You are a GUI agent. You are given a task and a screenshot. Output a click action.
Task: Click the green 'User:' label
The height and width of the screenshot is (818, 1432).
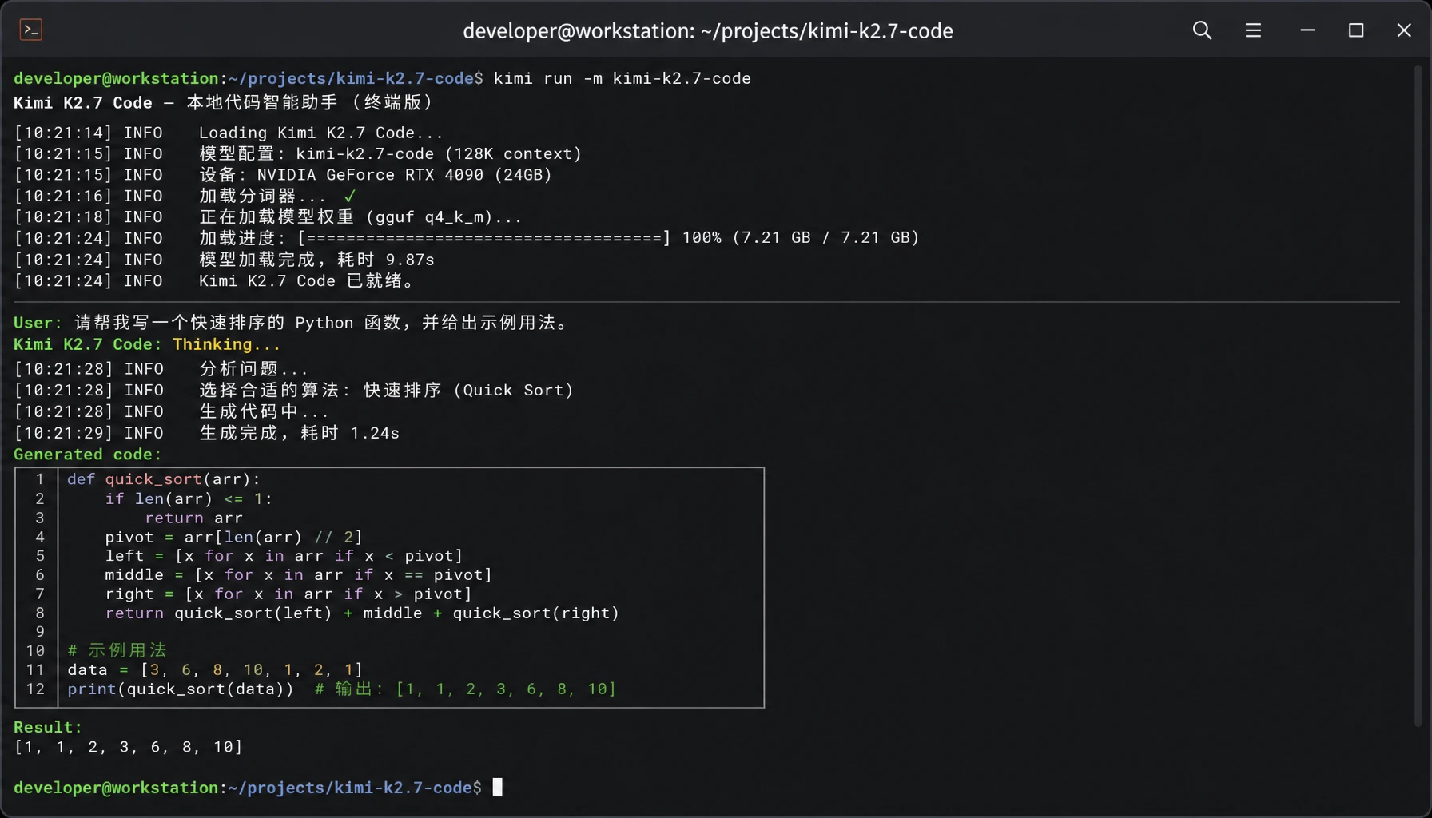(38, 323)
